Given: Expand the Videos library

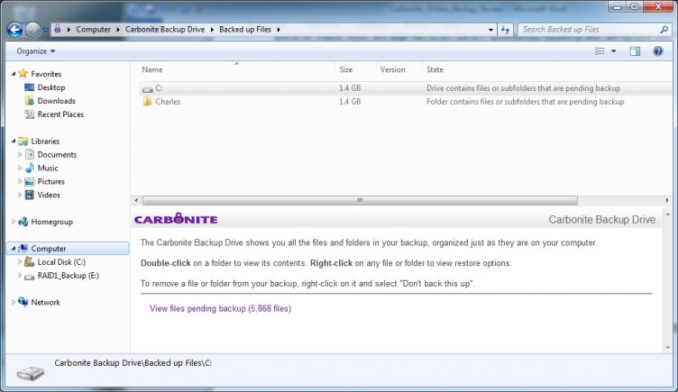Looking at the screenshot, I should [x=20, y=195].
